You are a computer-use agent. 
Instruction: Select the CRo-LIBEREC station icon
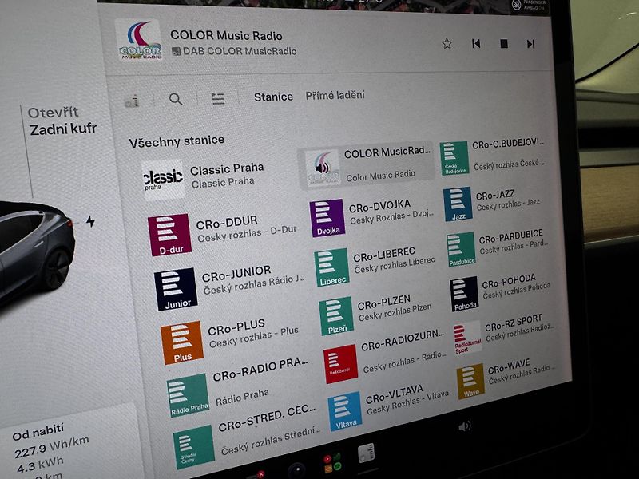(331, 267)
